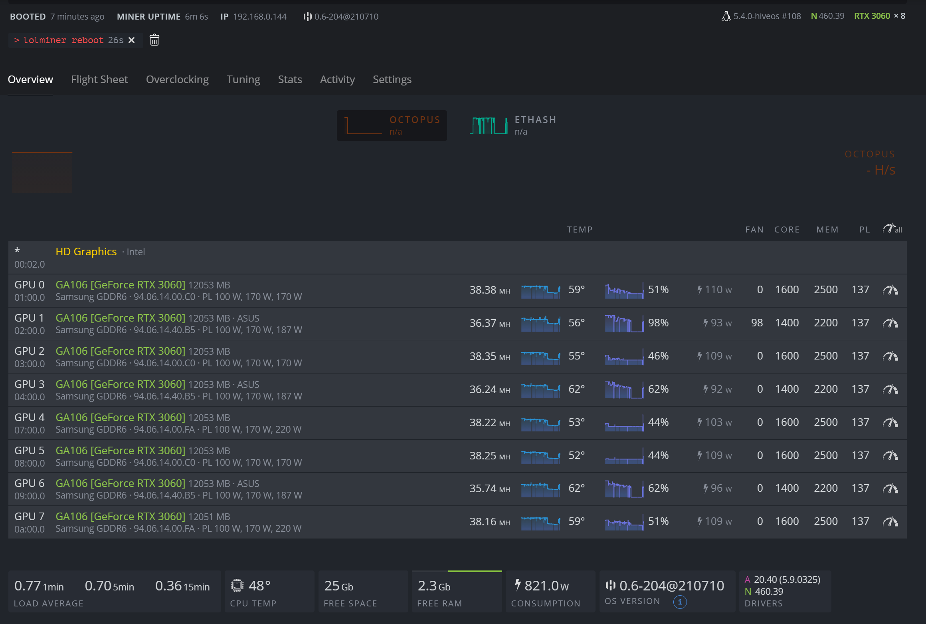Switch to the Flight Sheet tab

99,79
